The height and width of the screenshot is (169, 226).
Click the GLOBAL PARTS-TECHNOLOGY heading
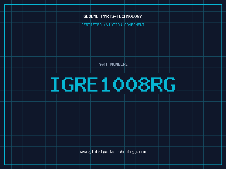[x=113, y=16]
